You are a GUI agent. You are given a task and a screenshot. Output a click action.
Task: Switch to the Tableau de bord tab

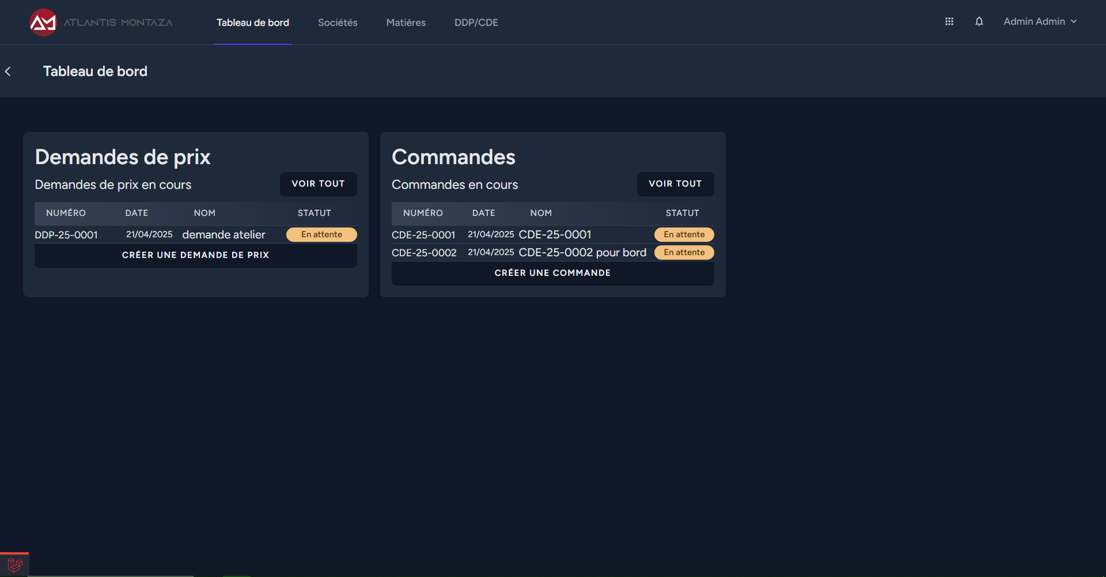tap(252, 22)
